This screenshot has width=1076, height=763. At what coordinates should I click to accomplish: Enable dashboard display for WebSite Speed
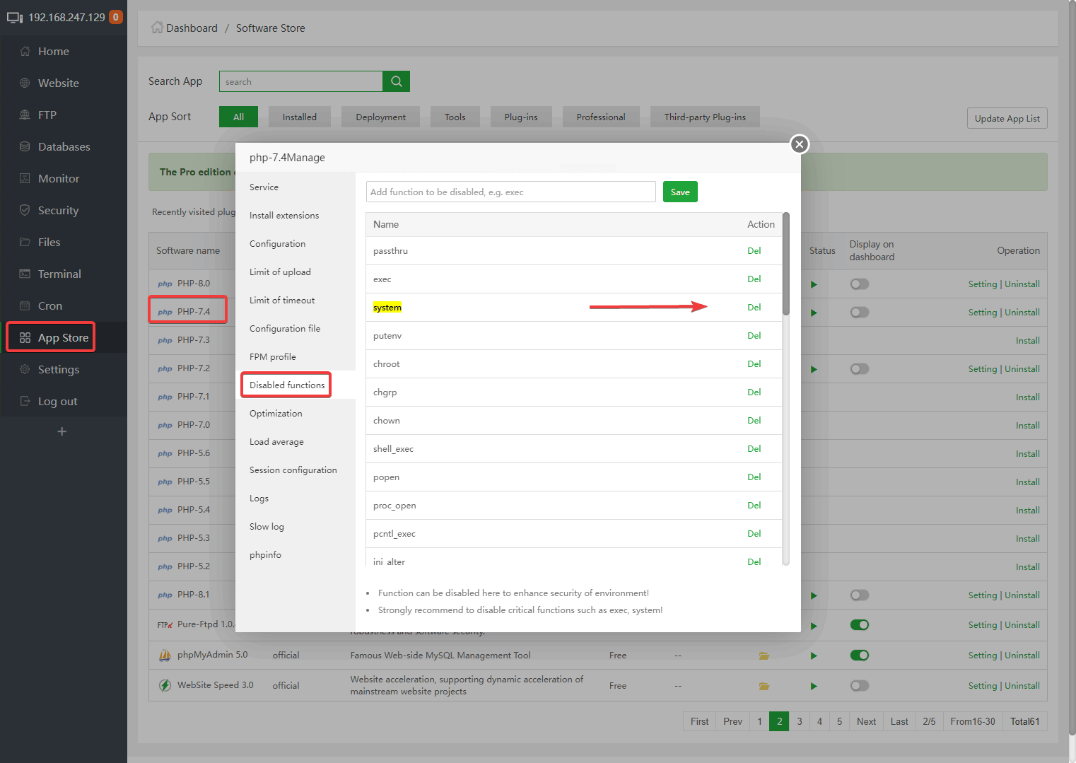859,686
